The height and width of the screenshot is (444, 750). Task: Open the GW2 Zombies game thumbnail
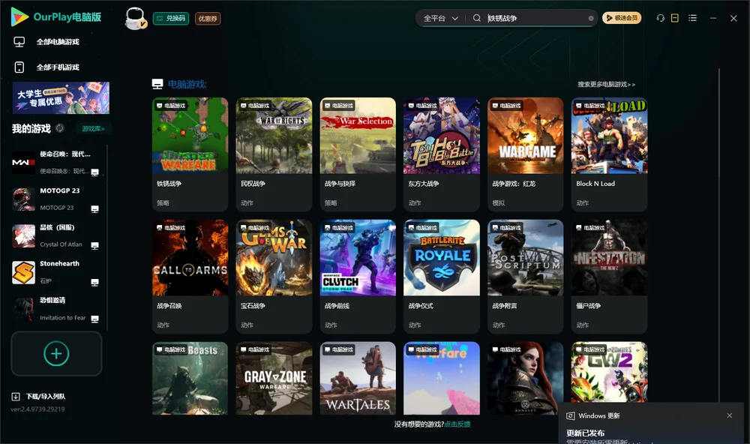609,372
